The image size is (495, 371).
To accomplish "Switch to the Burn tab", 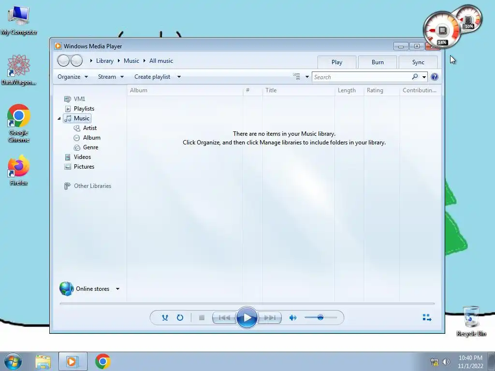I will pyautogui.click(x=378, y=62).
